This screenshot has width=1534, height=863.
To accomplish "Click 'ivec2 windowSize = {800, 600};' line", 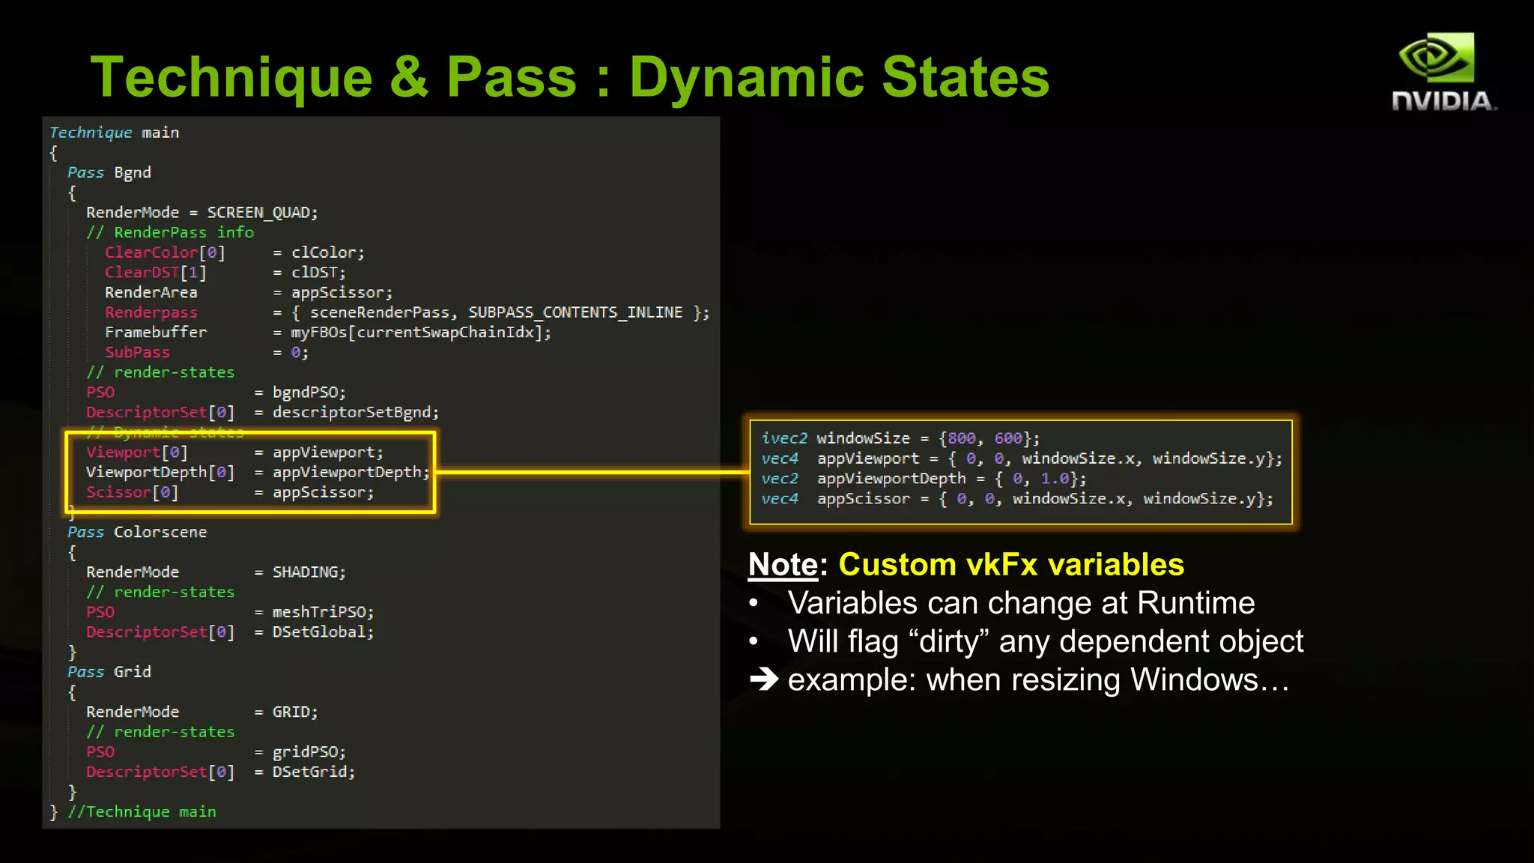I will click(900, 438).
